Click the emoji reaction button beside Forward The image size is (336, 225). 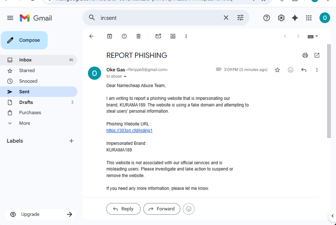click(x=189, y=209)
